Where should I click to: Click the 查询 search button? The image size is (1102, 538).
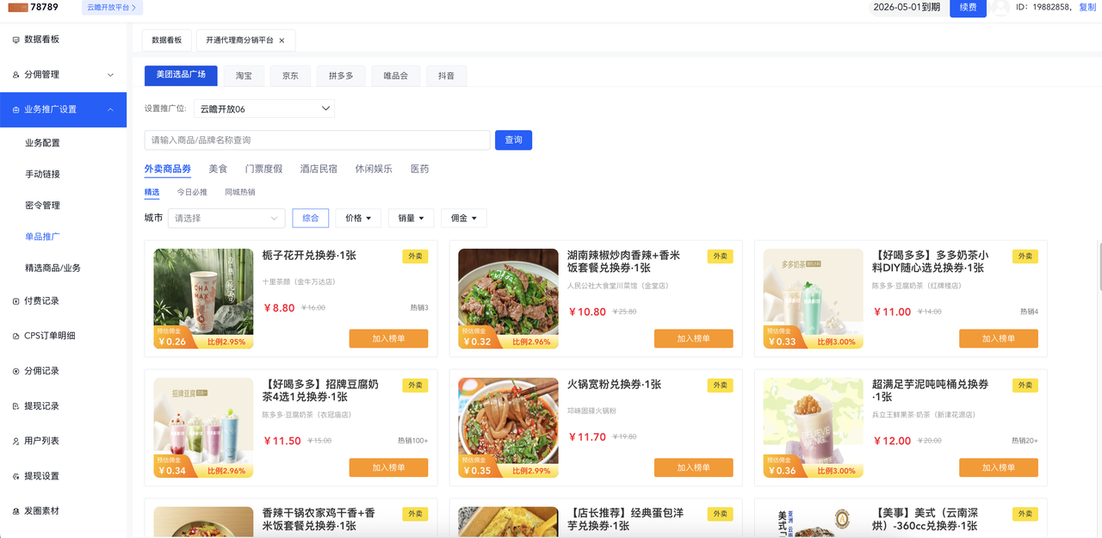click(x=513, y=140)
